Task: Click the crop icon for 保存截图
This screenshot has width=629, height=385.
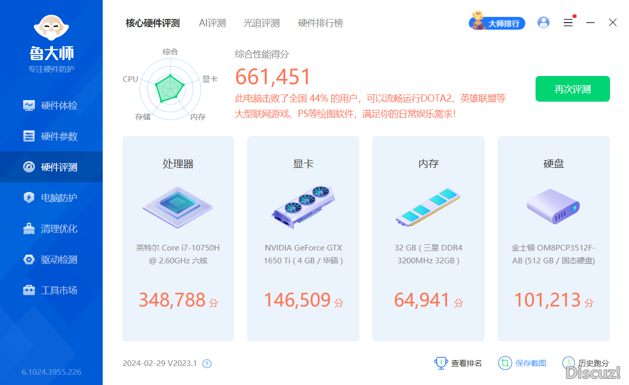Action: click(x=505, y=363)
